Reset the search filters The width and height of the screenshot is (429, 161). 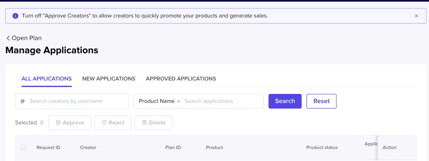pyautogui.click(x=321, y=101)
